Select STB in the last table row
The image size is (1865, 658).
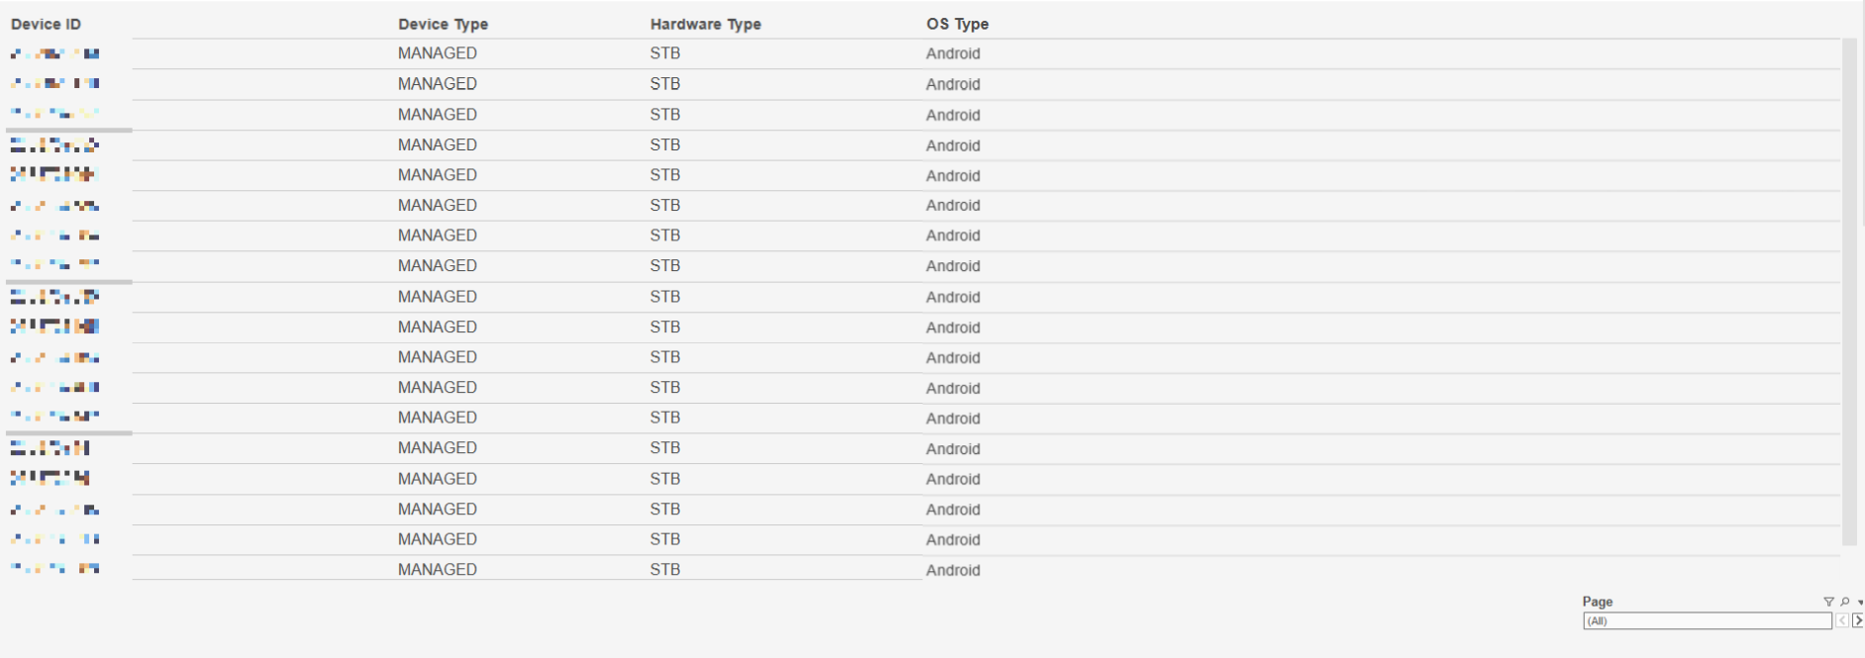[x=665, y=569]
